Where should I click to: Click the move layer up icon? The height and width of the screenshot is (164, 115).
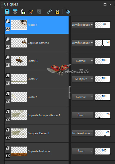(x=7, y=12)
